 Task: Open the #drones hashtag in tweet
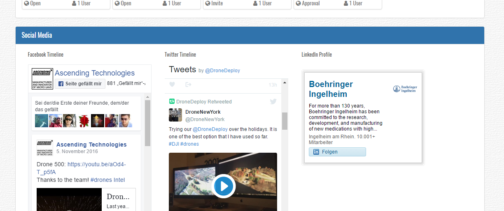189,144
